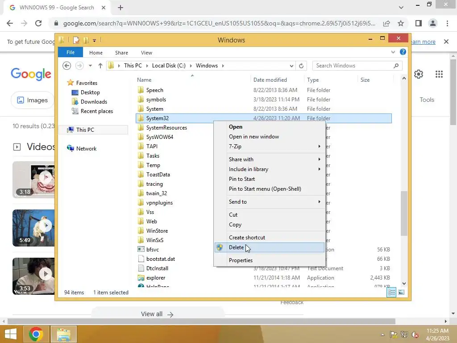Open the Home ribbon tab
This screenshot has height=343, width=457.
[96, 53]
